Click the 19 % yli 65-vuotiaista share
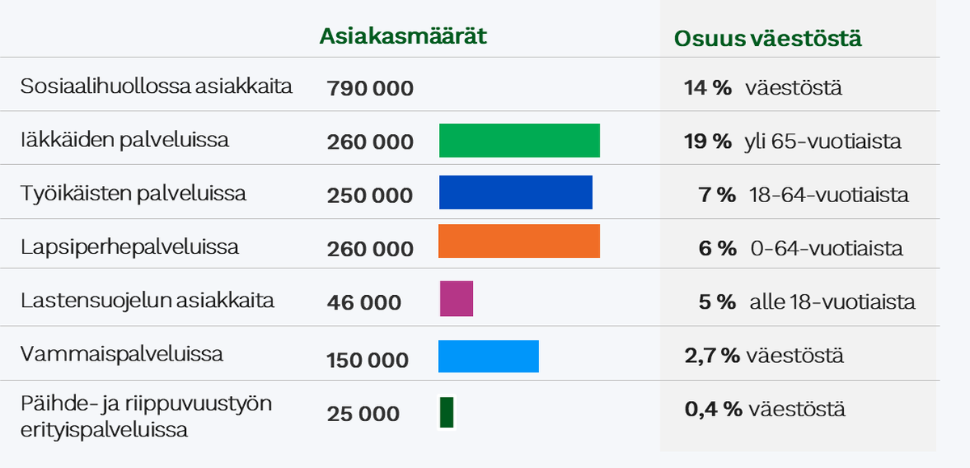Screen dimensions: 970x468 (792, 141)
